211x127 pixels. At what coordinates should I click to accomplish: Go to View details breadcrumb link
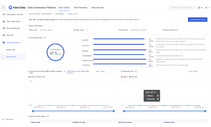click(59, 14)
